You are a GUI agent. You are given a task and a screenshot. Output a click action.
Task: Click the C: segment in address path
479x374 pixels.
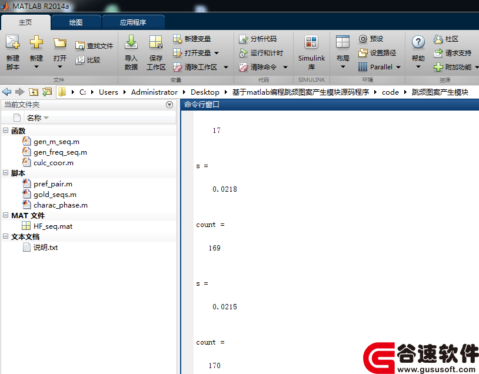(x=83, y=92)
